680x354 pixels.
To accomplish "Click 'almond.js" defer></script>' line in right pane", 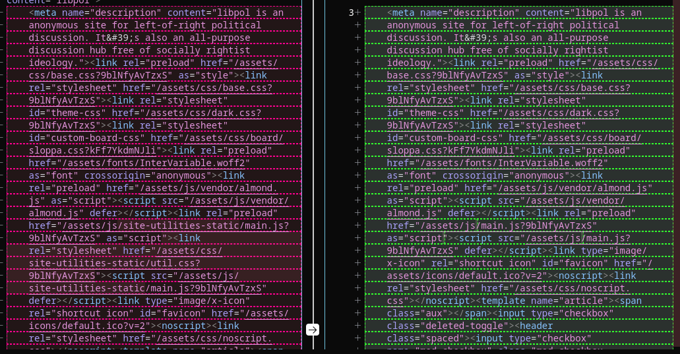I will [x=511, y=213].
